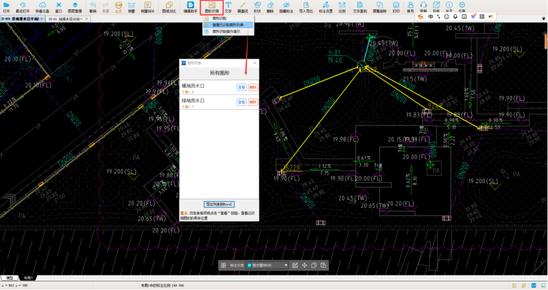Toggle microphone in the Sogou input bar
This screenshot has height=290, width=548.
coord(455,17)
